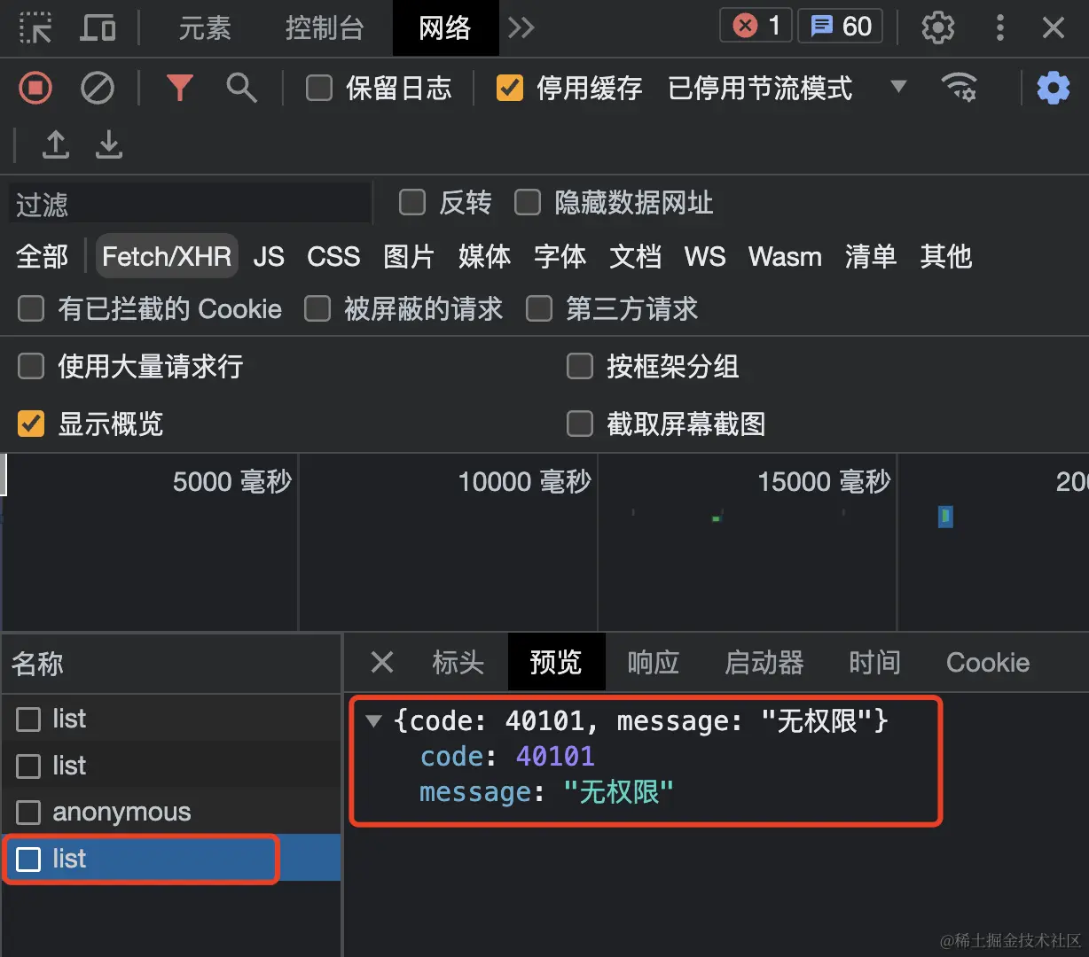This screenshot has width=1089, height=957.
Task: Filter requests by 图片 type
Action: pos(409,256)
